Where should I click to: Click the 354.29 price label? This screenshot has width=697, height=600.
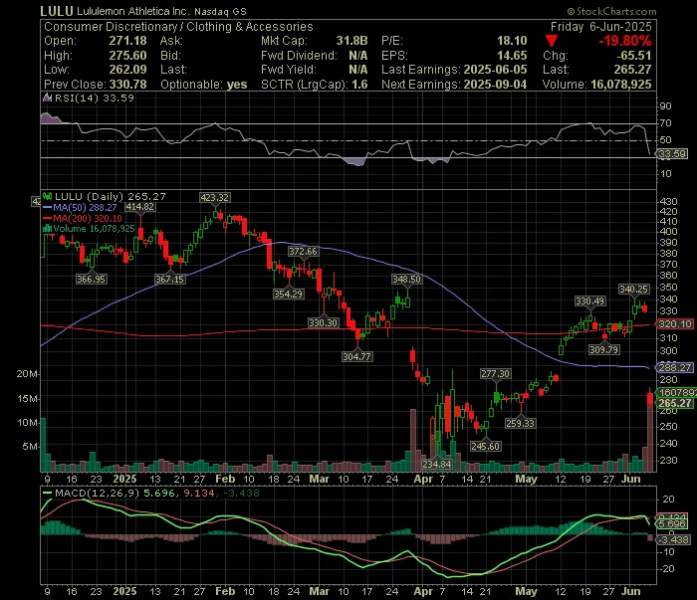pyautogui.click(x=289, y=294)
